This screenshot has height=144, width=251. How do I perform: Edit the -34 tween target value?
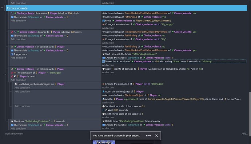tap(157, 61)
